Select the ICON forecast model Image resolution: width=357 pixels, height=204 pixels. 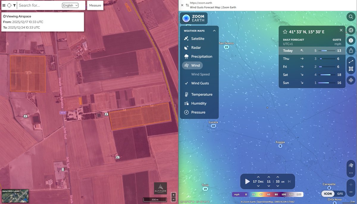click(328, 194)
